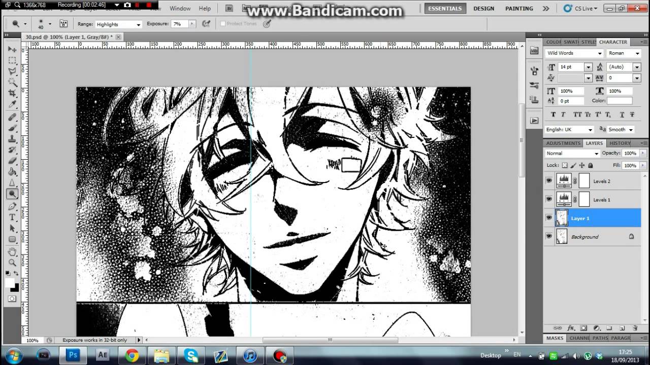Image resolution: width=650 pixels, height=365 pixels.
Task: Enable airbrush mode in options bar
Action: click(206, 24)
